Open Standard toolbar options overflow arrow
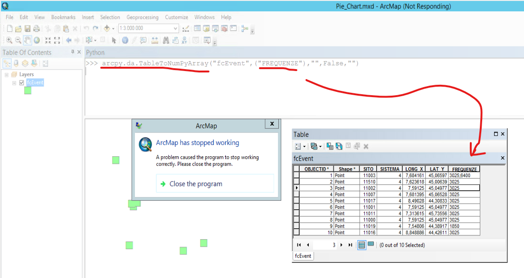524x278 pixels. pos(252,31)
